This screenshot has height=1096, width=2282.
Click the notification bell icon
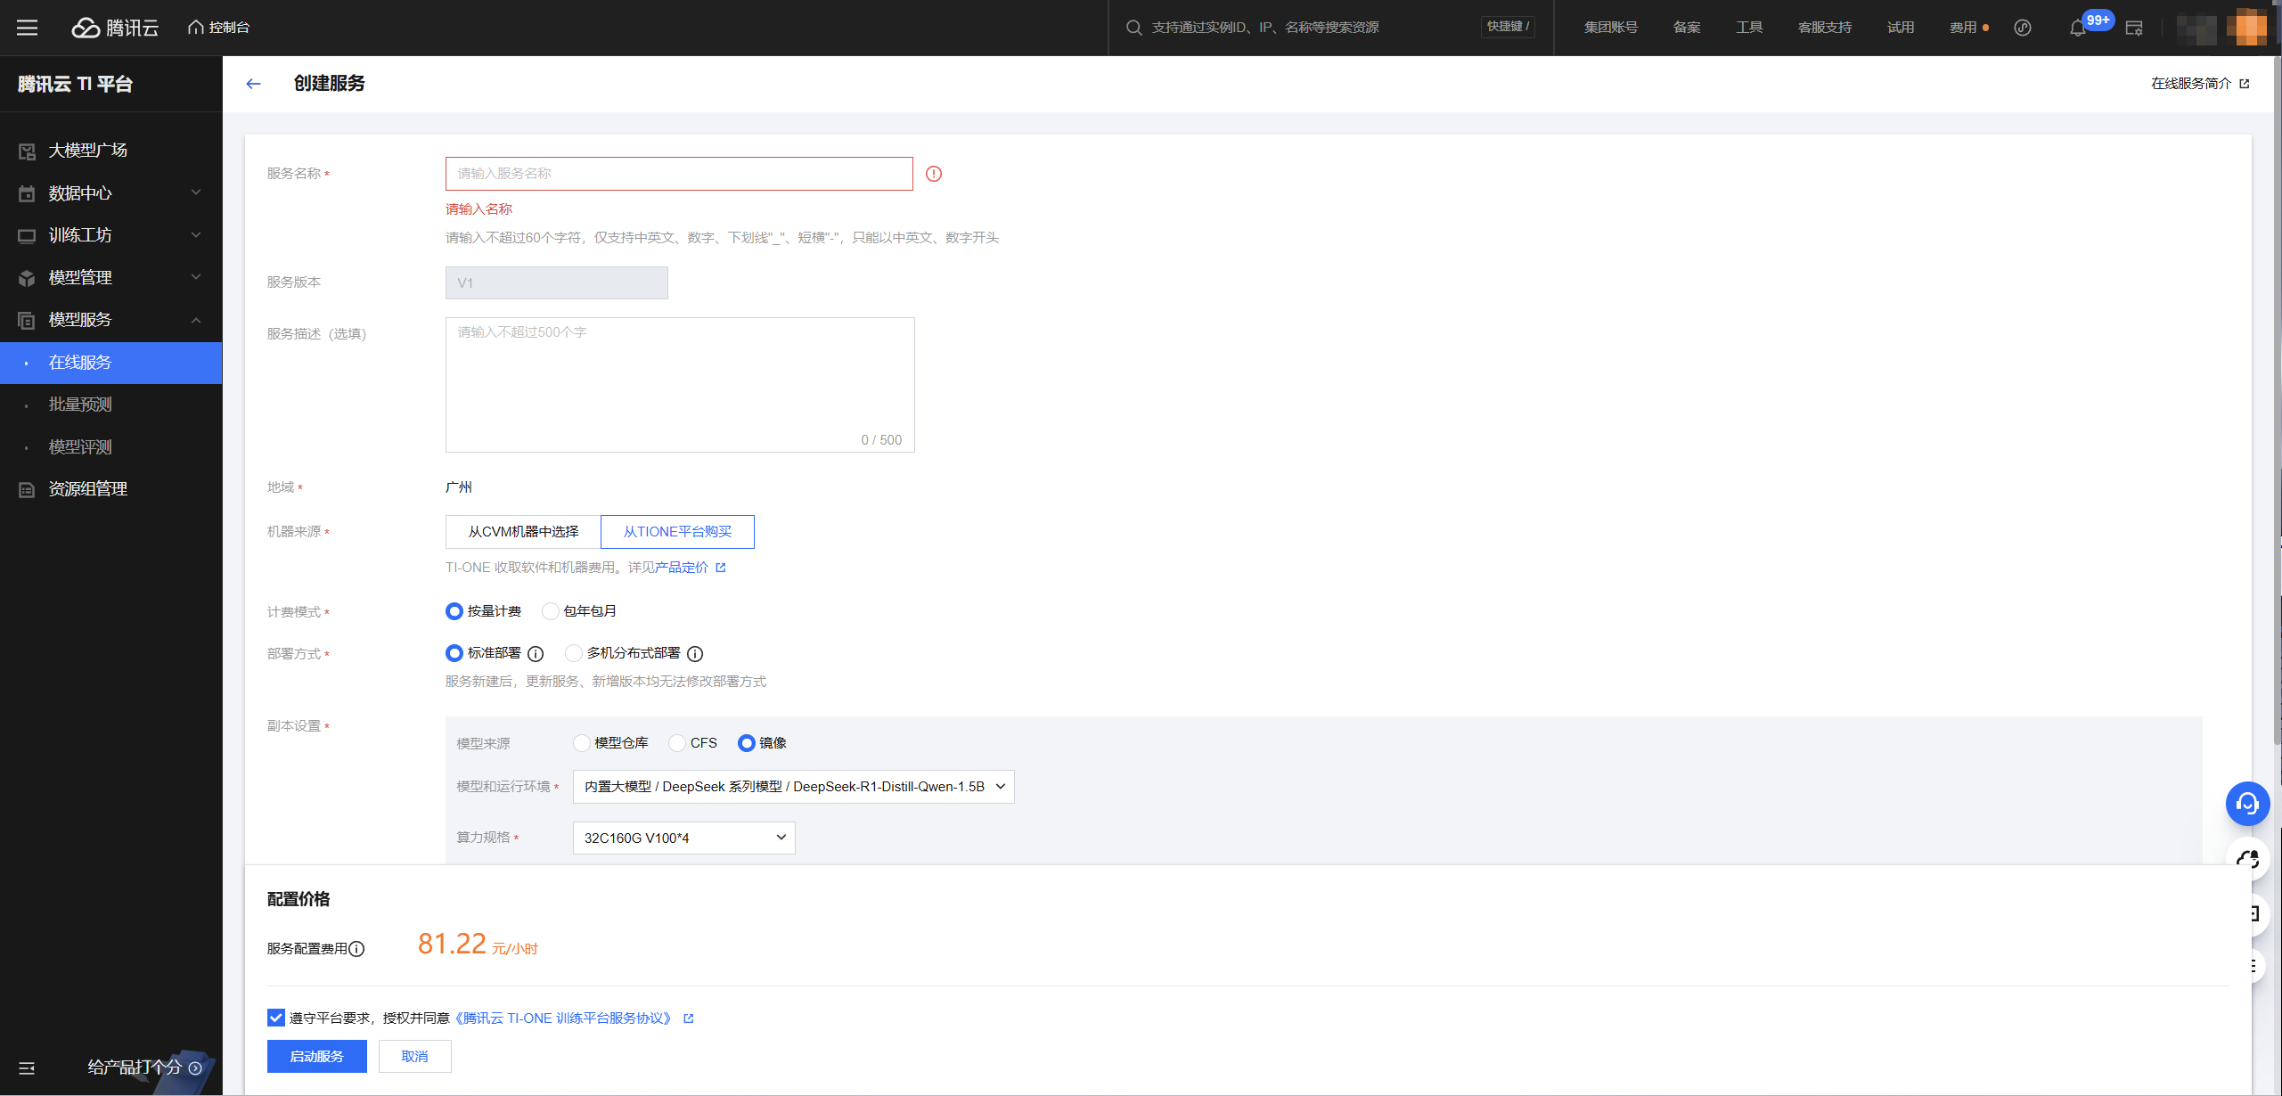pyautogui.click(x=2077, y=28)
